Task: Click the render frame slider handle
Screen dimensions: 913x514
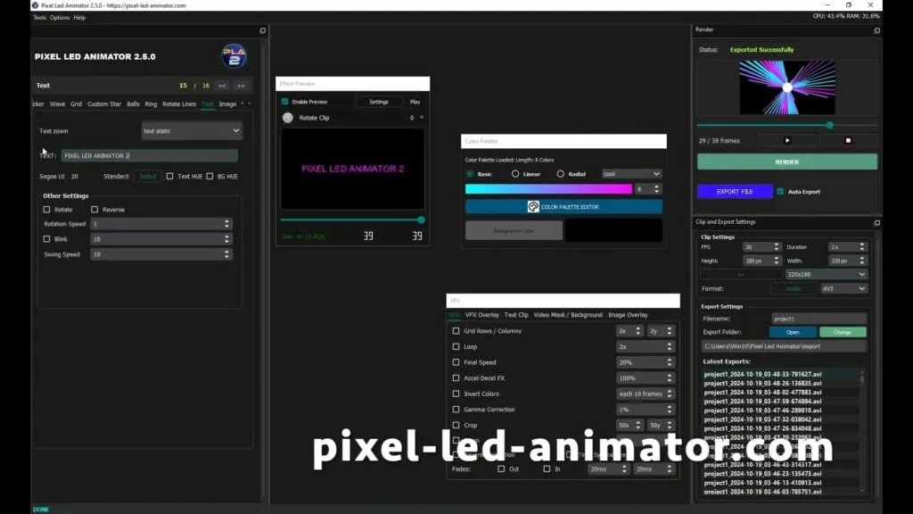Action: pyautogui.click(x=830, y=125)
